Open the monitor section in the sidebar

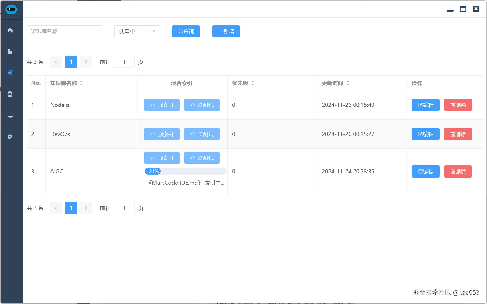[10, 115]
